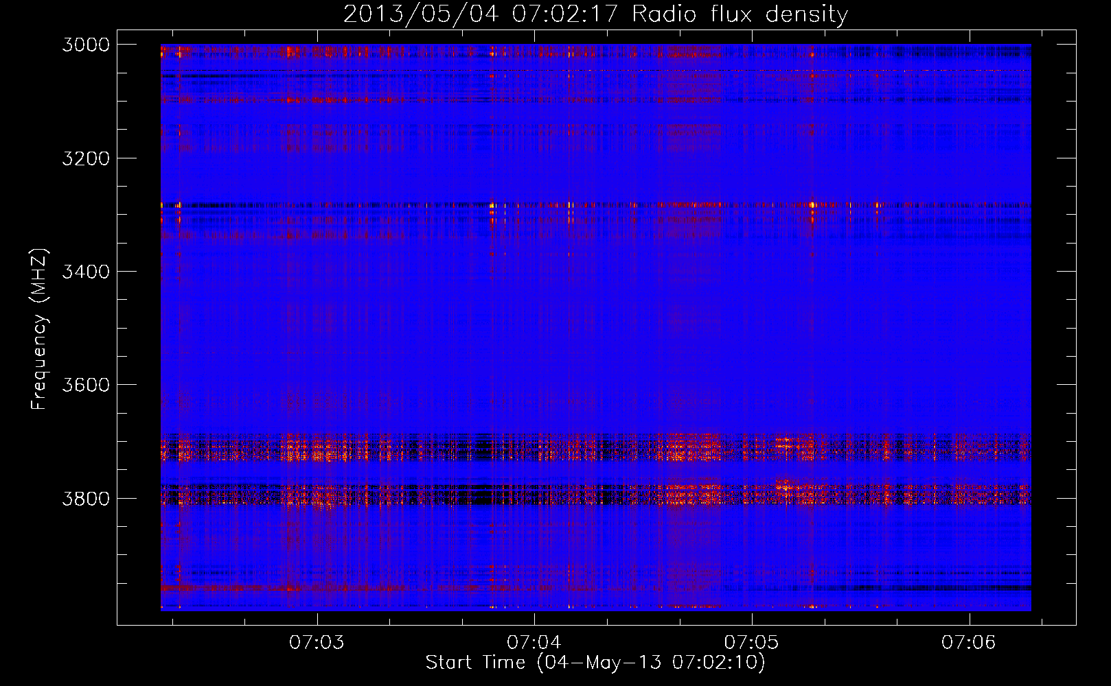Click the plot title '2013/05/04 07:02:17 Radio flux density'
Image resolution: width=1111 pixels, height=686 pixels.
pos(595,14)
